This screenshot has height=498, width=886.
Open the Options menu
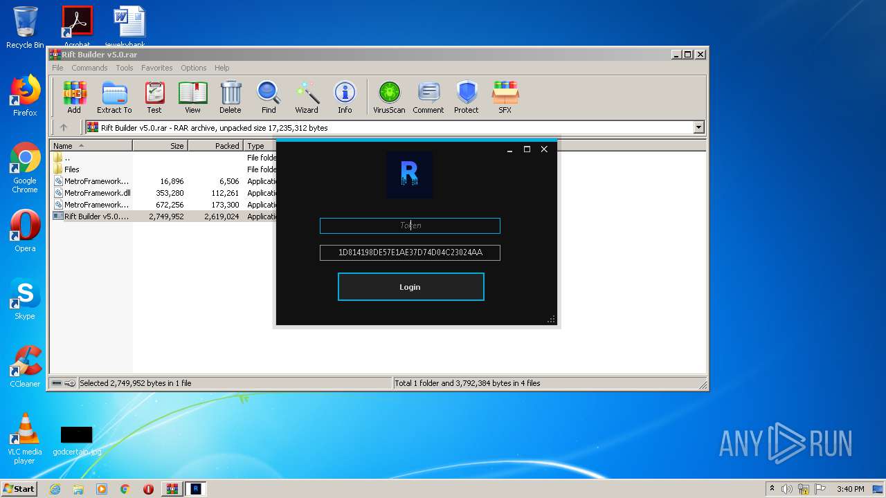coord(194,68)
